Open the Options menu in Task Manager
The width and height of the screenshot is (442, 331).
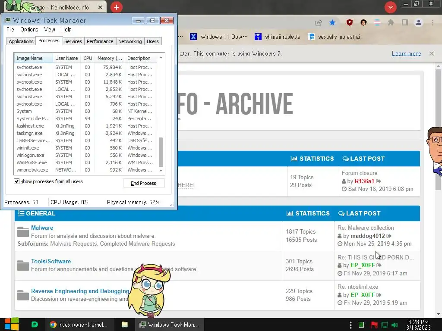[x=29, y=29]
